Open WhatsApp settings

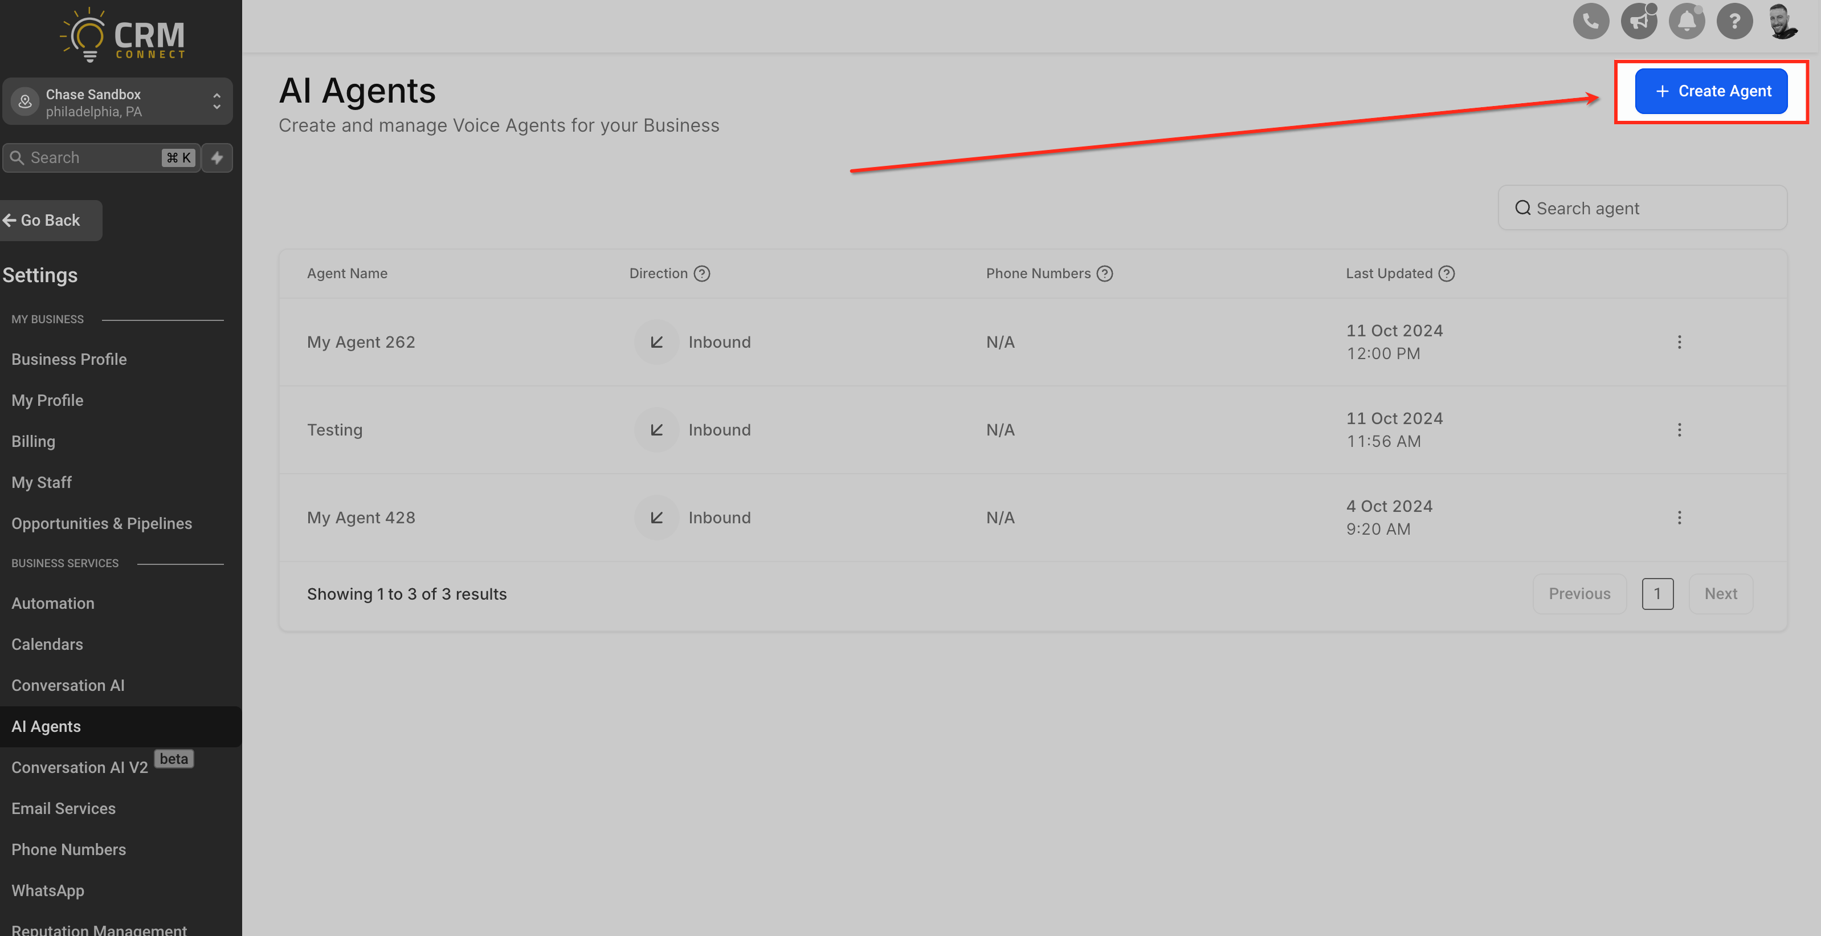coord(48,891)
